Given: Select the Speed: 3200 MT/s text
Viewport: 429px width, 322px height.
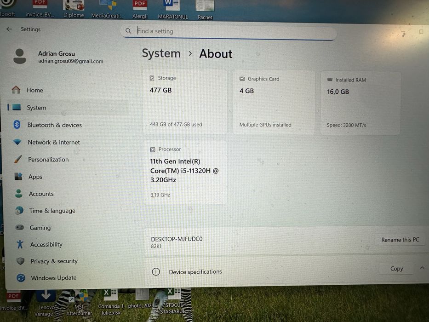Looking at the screenshot, I should [346, 125].
